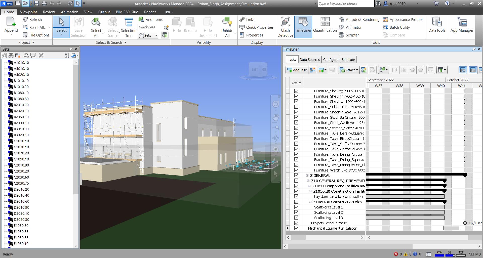
Task: Click Find Items
Action: (x=151, y=20)
